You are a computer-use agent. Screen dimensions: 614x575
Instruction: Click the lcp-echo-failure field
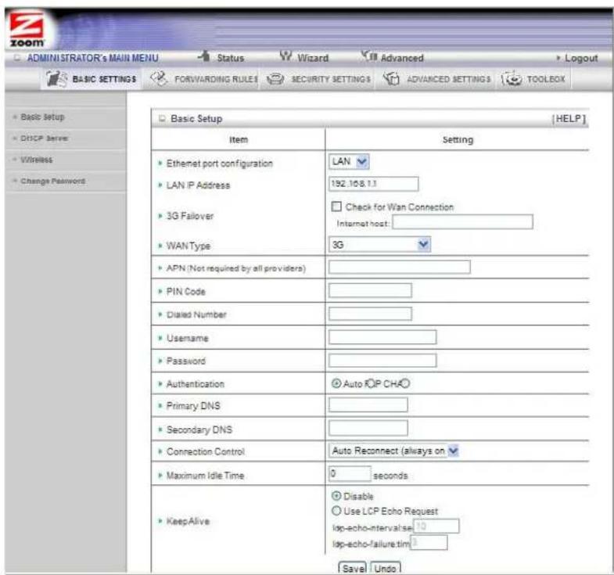click(429, 542)
